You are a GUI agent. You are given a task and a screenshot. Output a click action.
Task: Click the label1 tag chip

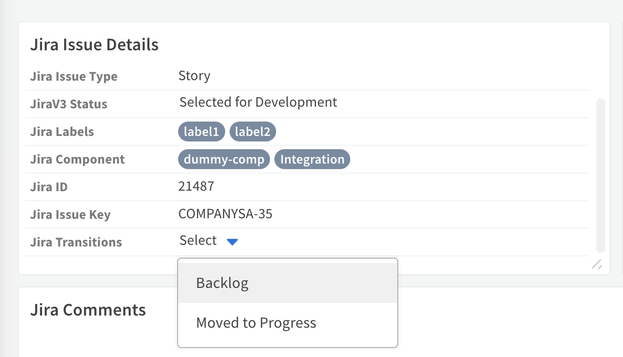(x=201, y=132)
